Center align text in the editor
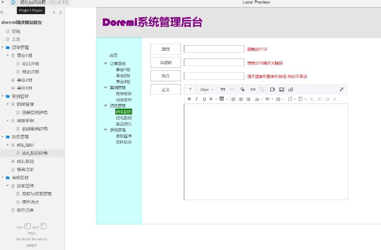This screenshot has width=381, height=250. 241,99
